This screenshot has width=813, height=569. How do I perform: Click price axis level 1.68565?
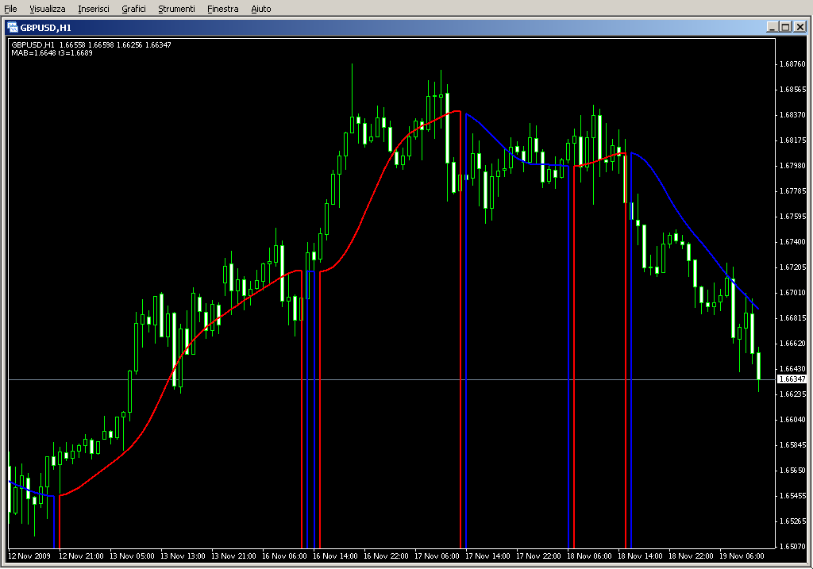coord(793,90)
